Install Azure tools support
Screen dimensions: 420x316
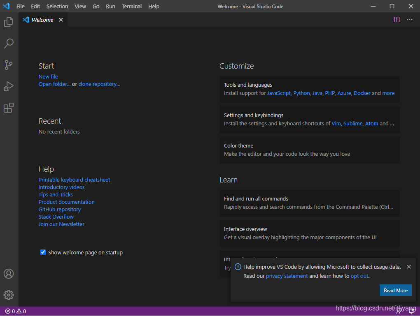click(344, 93)
